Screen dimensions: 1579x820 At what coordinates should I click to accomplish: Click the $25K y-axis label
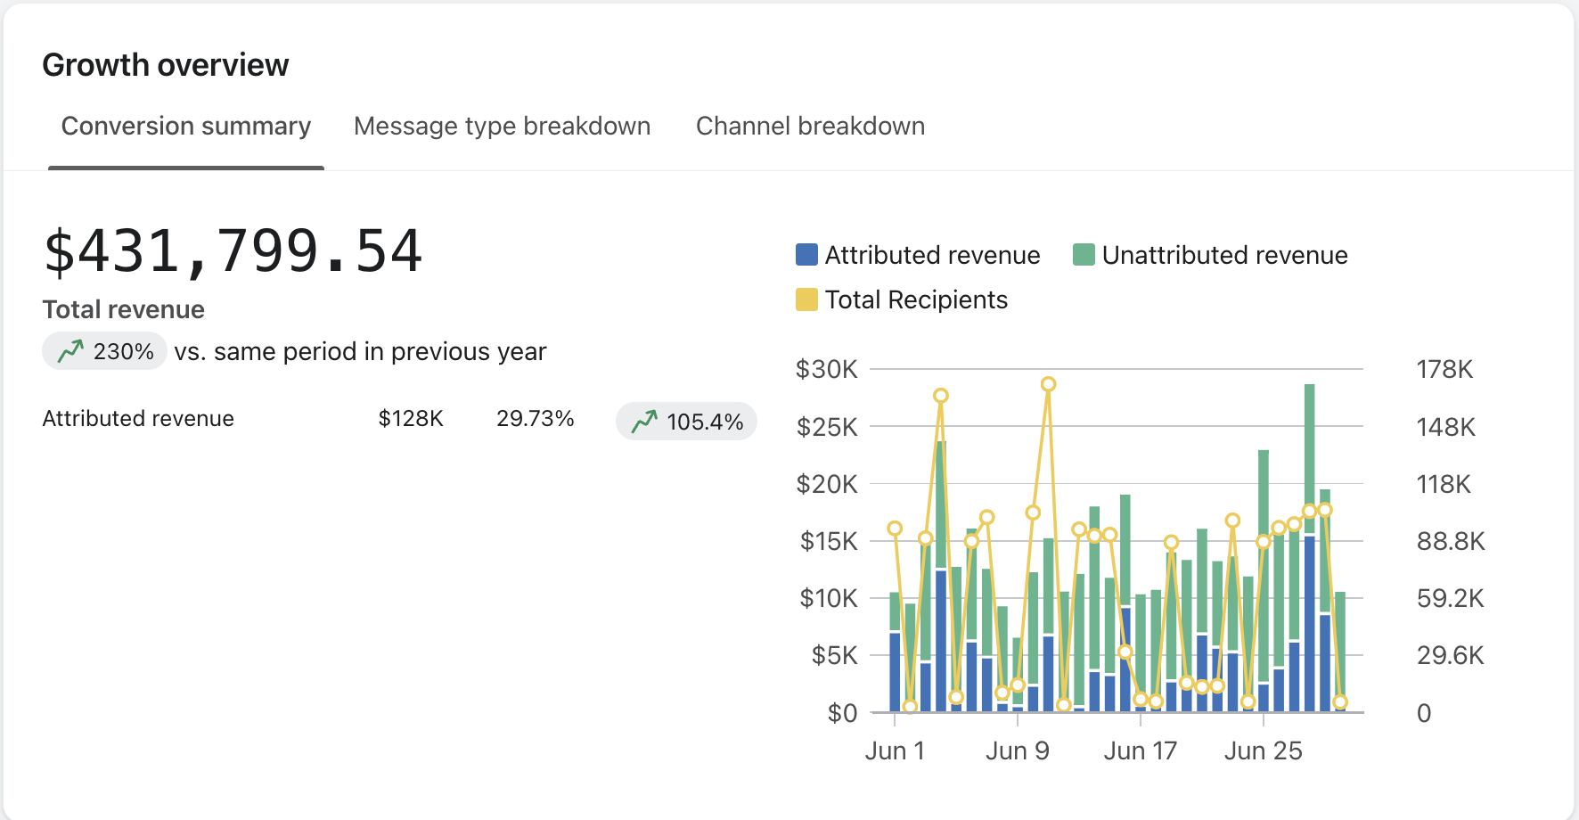tap(827, 427)
